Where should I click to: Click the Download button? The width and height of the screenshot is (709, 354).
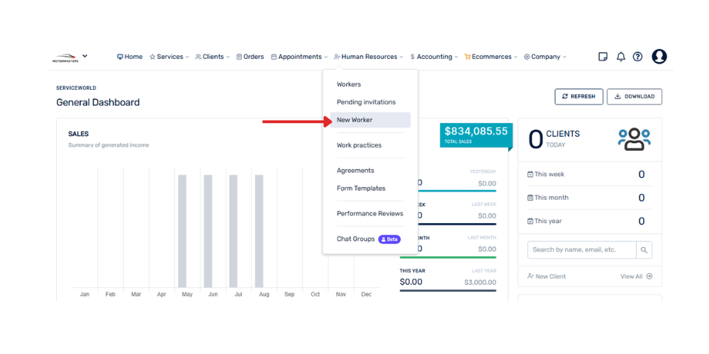point(635,96)
